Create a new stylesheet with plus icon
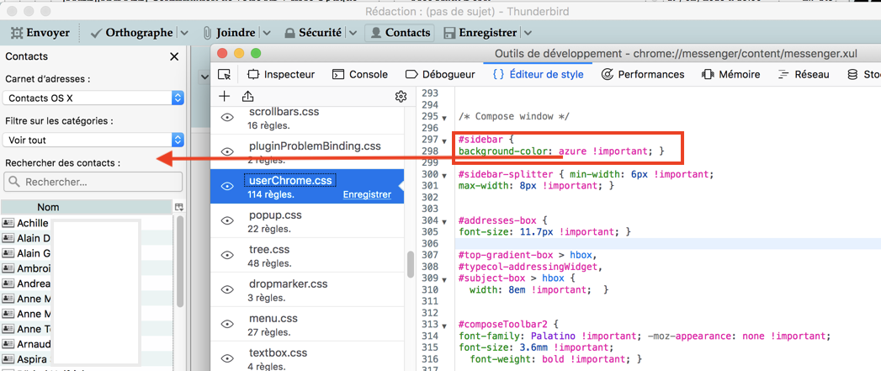The image size is (881, 371). pos(224,96)
